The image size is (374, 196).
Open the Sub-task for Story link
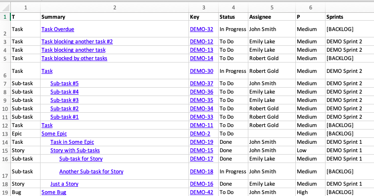pyautogui.click(x=81, y=159)
